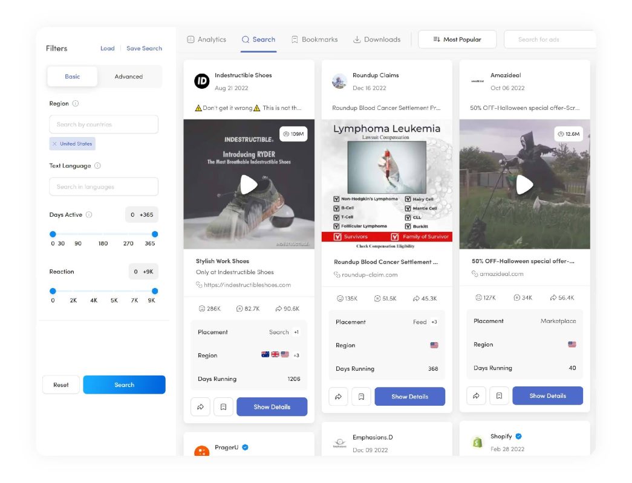Expand extra region flags on Indestructible Shoes ad
This screenshot has width=632, height=483.
(295, 356)
